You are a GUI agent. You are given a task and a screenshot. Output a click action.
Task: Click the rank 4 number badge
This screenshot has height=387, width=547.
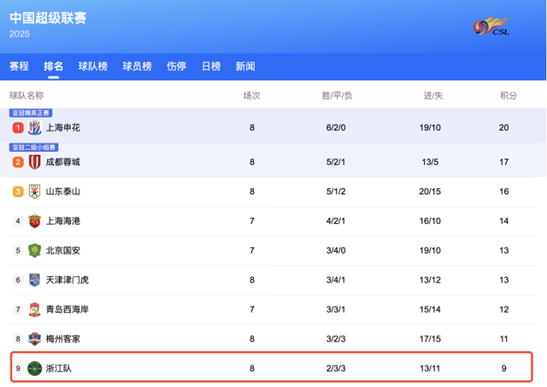18,221
